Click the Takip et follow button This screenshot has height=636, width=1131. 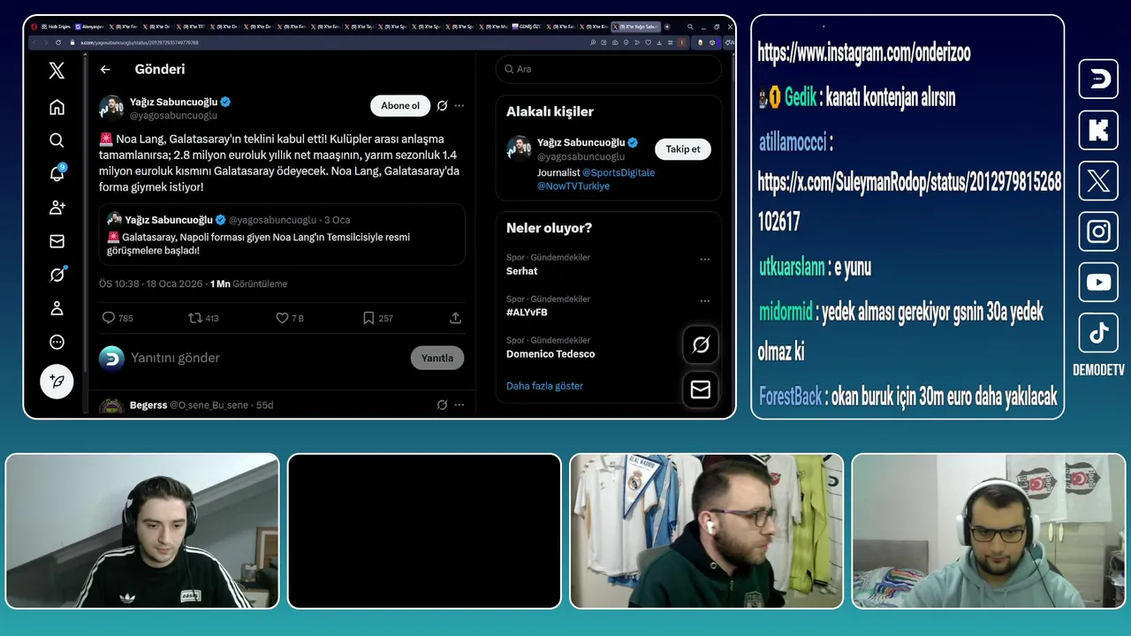coord(683,149)
